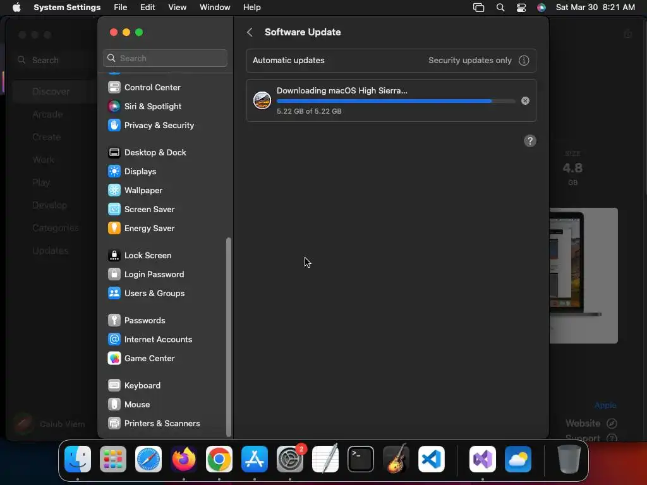
Task: Cancel the macOS High Sierra download
Action: [525, 101]
